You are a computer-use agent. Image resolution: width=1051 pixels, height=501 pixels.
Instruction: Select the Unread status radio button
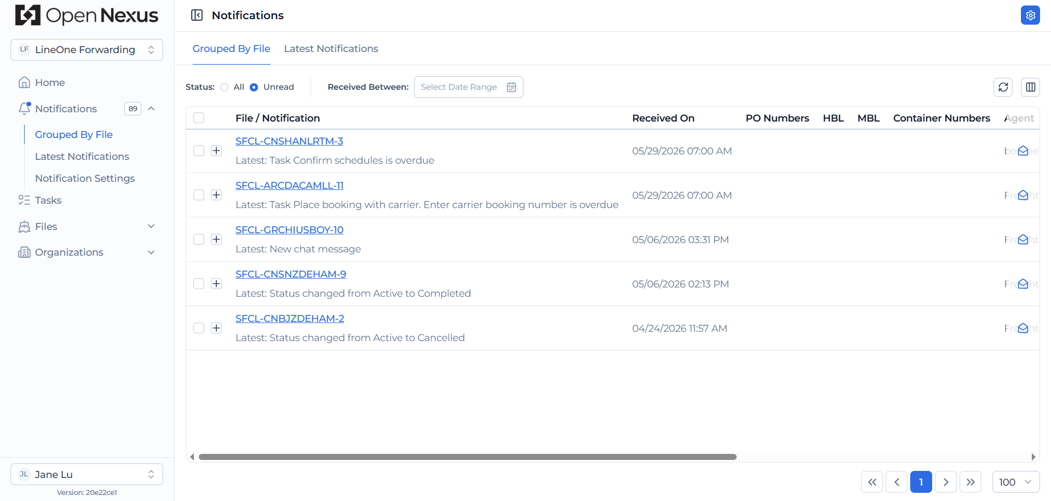254,87
